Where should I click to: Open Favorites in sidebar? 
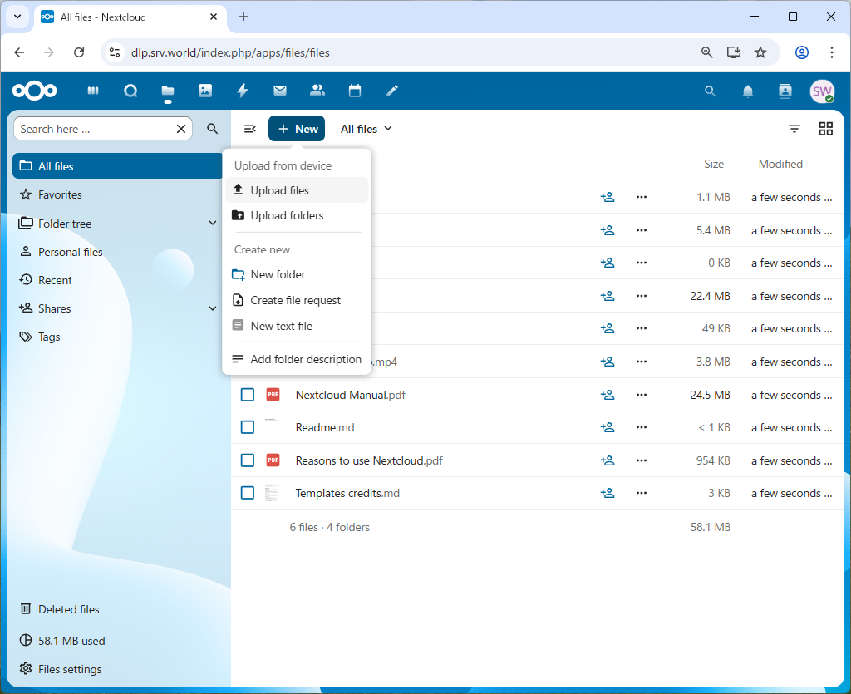click(x=117, y=194)
